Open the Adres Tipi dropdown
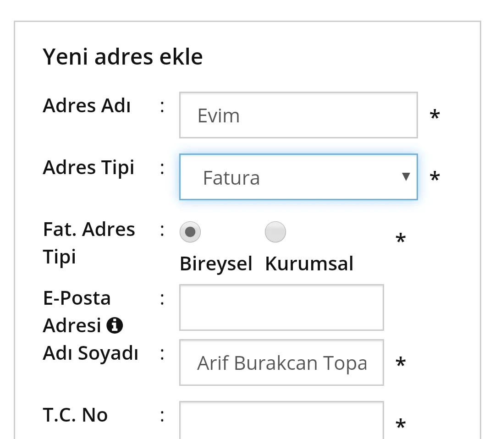This screenshot has height=439, width=495. [298, 177]
